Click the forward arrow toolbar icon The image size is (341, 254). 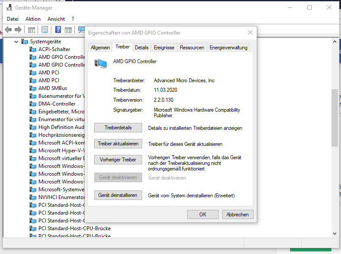coord(18,29)
